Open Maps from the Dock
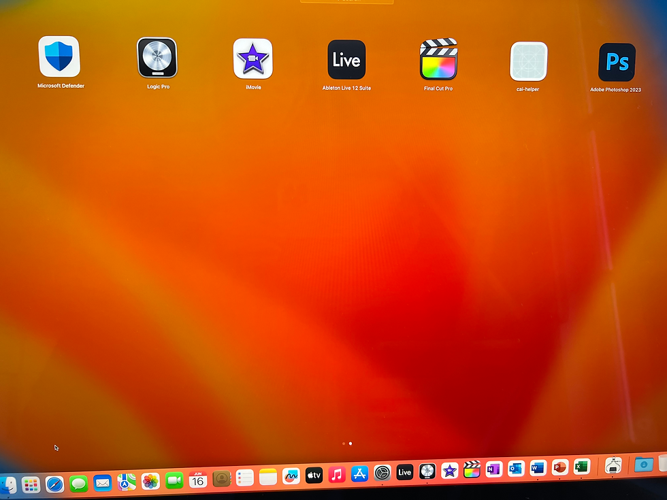667x500 pixels. pos(127,482)
